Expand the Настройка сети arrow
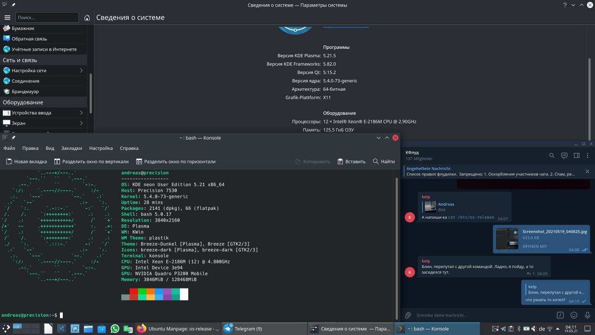 point(81,70)
